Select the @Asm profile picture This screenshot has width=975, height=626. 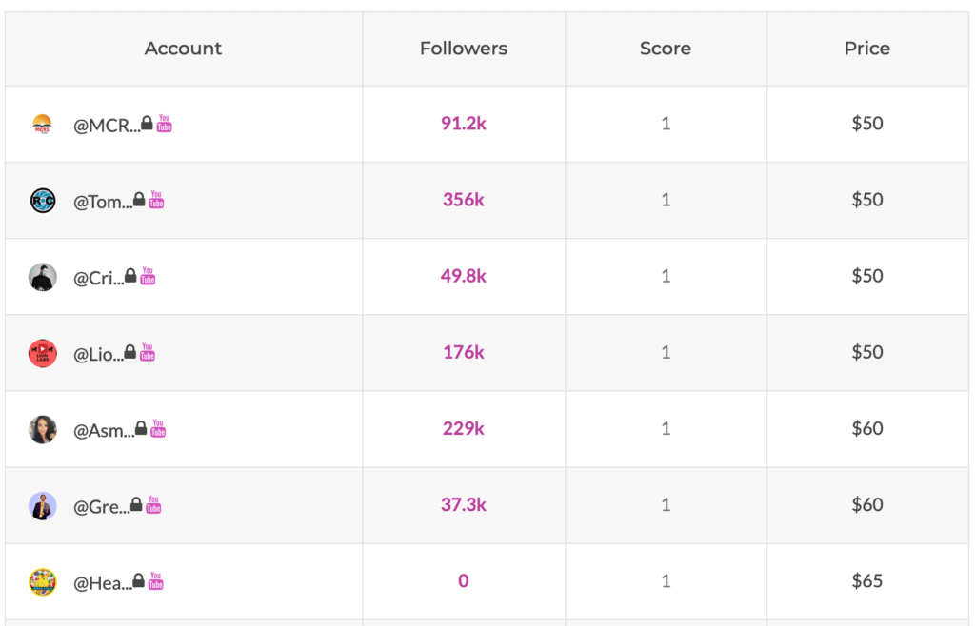43,429
